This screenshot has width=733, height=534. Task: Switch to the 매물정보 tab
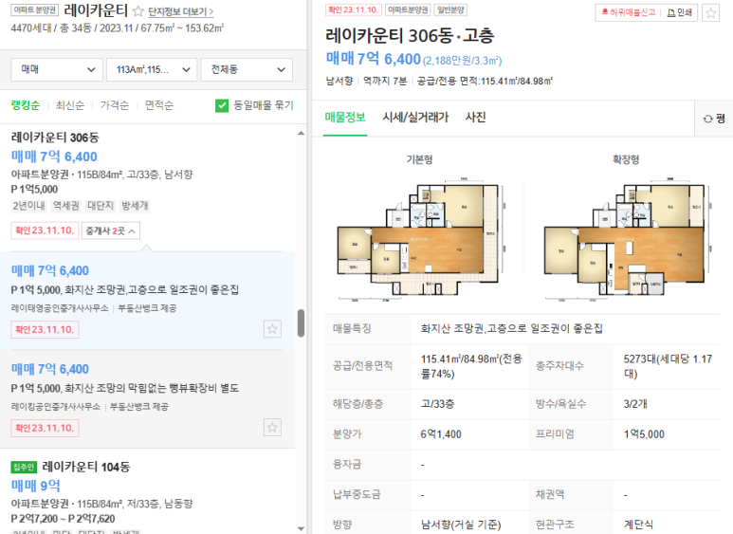(345, 118)
